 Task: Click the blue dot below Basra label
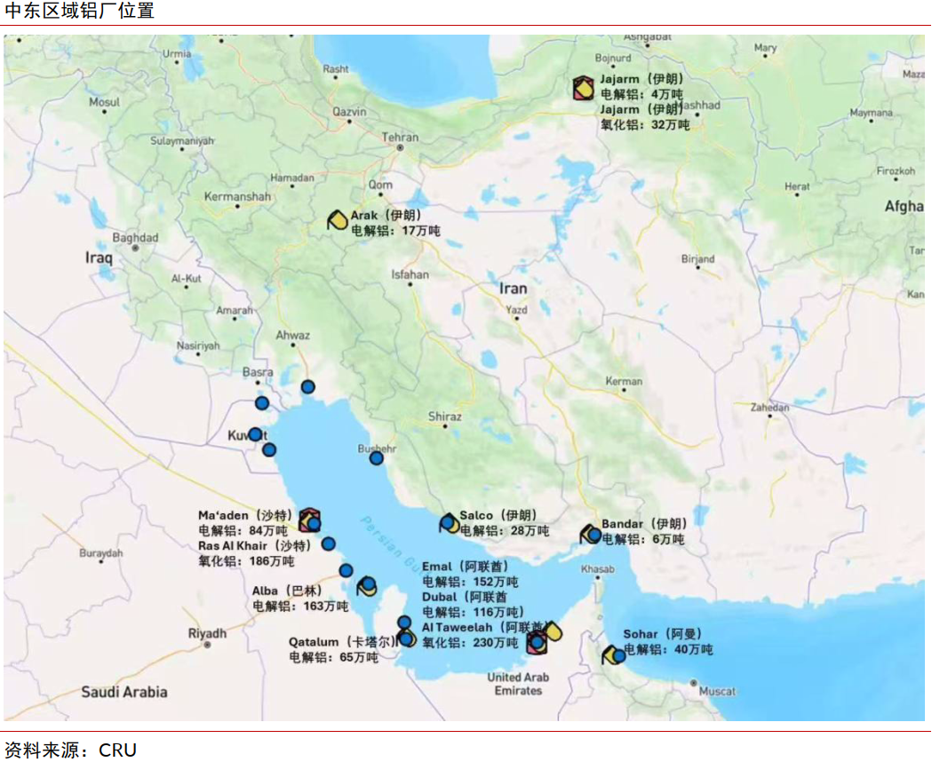pyautogui.click(x=262, y=403)
